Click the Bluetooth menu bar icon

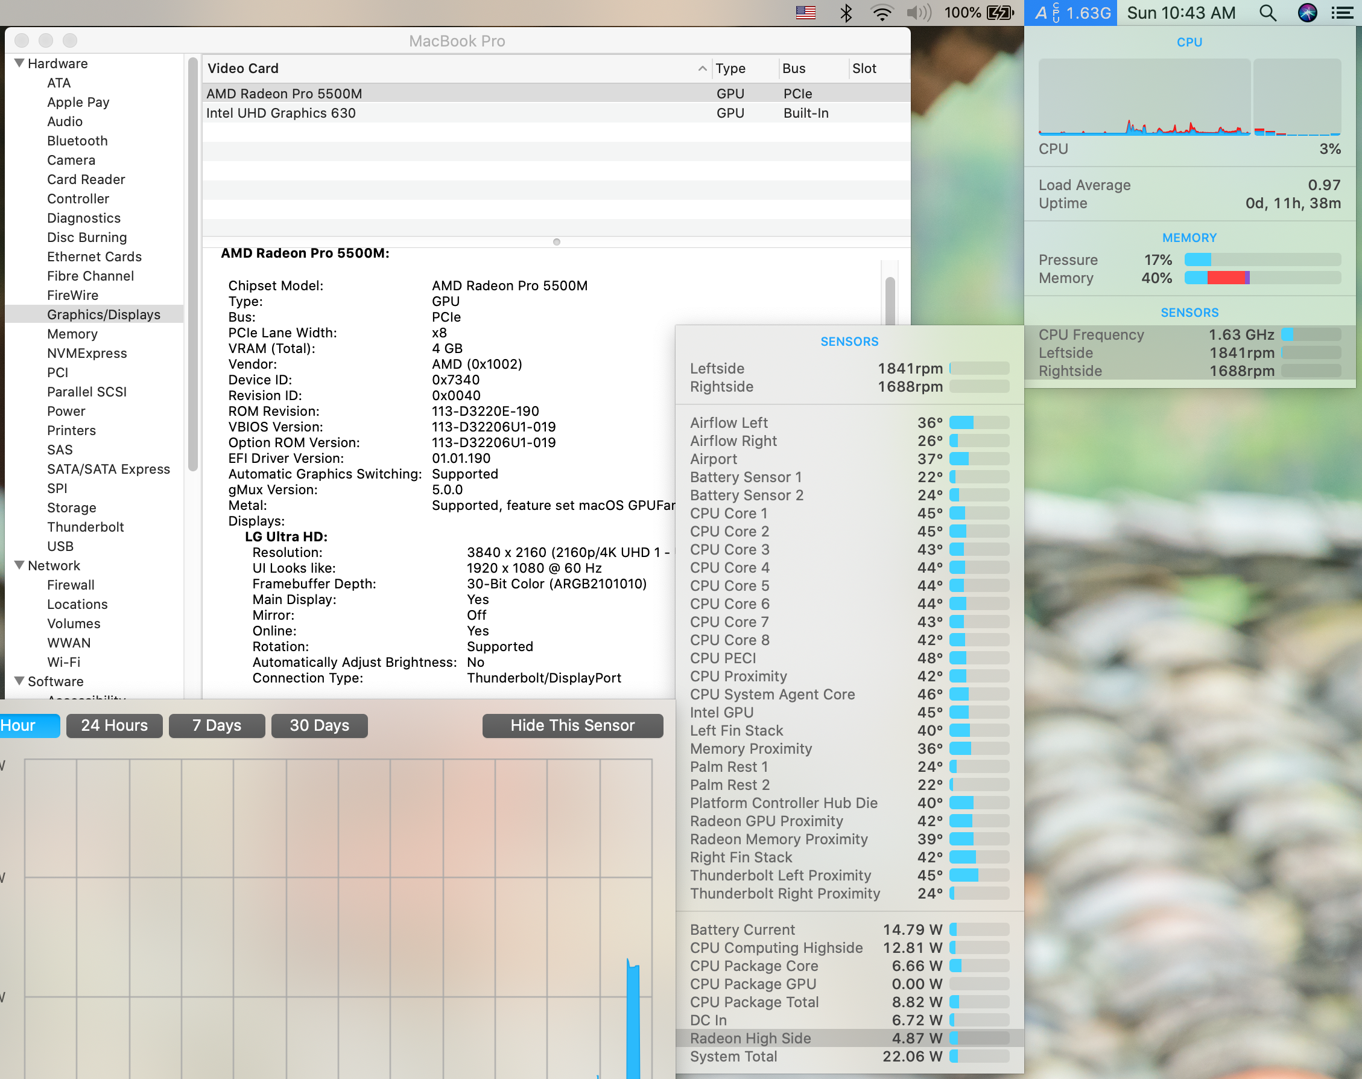(x=846, y=13)
